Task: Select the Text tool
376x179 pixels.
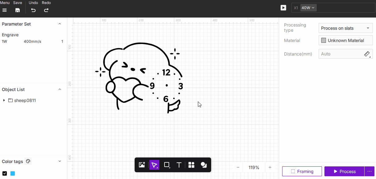Action: click(x=179, y=165)
